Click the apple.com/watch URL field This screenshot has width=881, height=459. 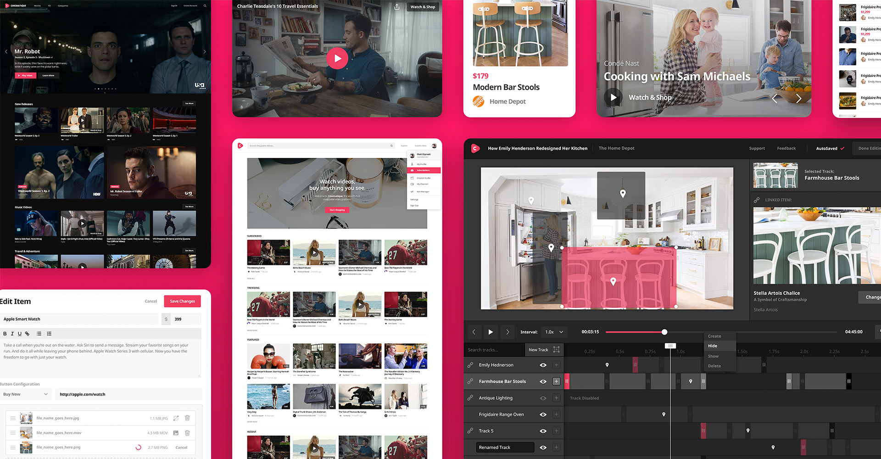(x=128, y=394)
